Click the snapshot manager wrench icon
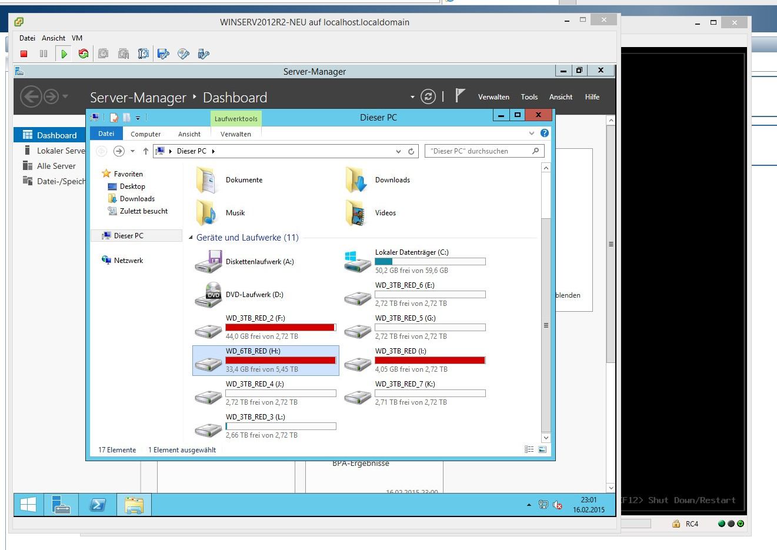Viewport: 777px width, 550px height. tap(143, 54)
